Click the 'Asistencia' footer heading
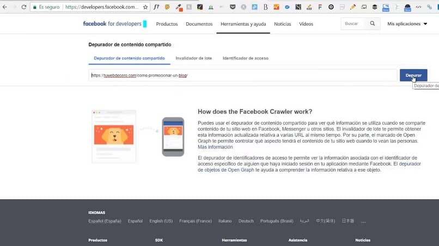Screen dimensions: 439x246 click(298, 240)
